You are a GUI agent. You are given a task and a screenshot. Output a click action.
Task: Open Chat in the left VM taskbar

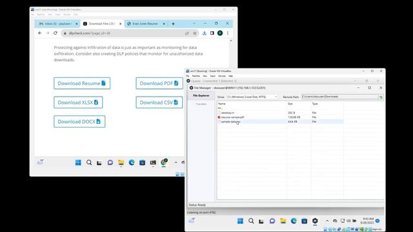(x=110, y=162)
